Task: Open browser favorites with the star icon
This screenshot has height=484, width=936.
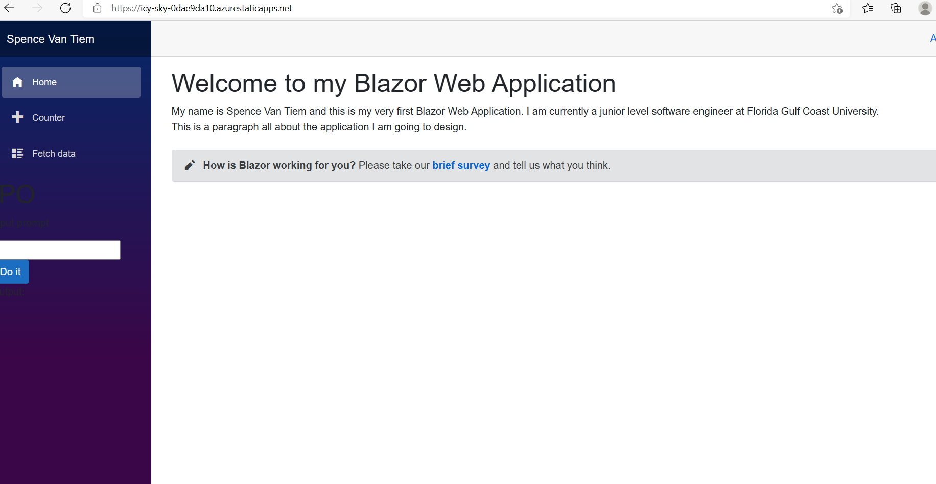Action: click(867, 8)
